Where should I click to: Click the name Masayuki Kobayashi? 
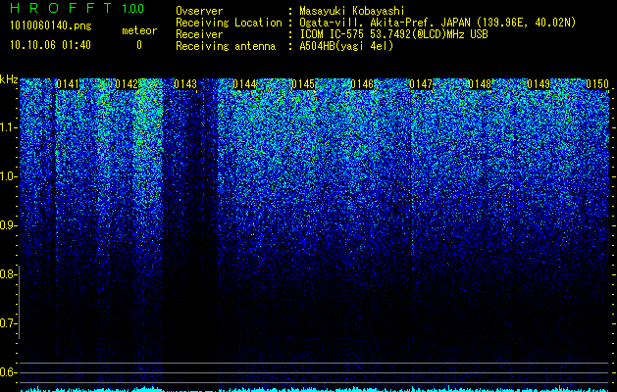coord(352,11)
